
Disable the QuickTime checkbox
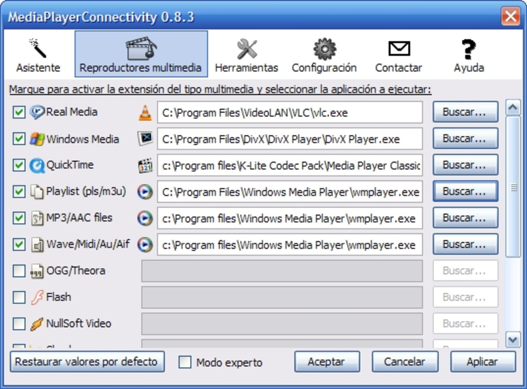click(x=19, y=165)
